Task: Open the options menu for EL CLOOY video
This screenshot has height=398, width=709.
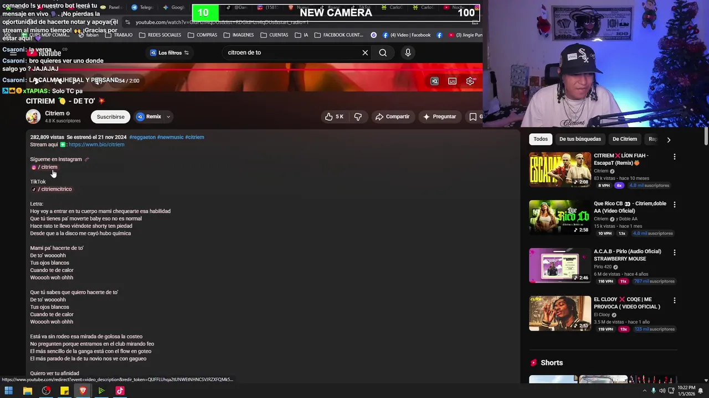Action: click(674, 301)
